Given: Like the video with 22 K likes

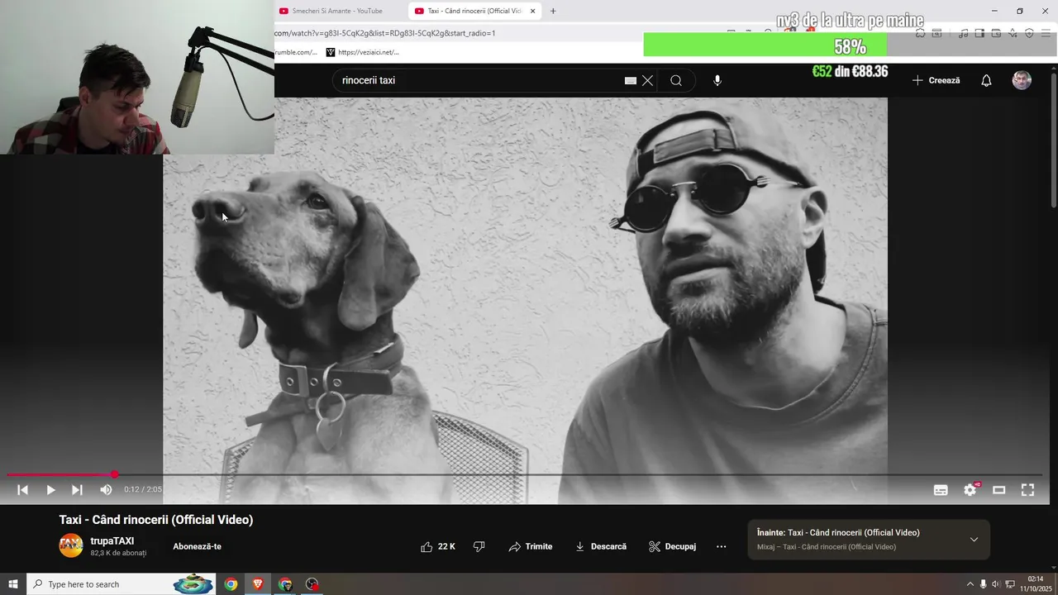Looking at the screenshot, I should click(x=438, y=546).
